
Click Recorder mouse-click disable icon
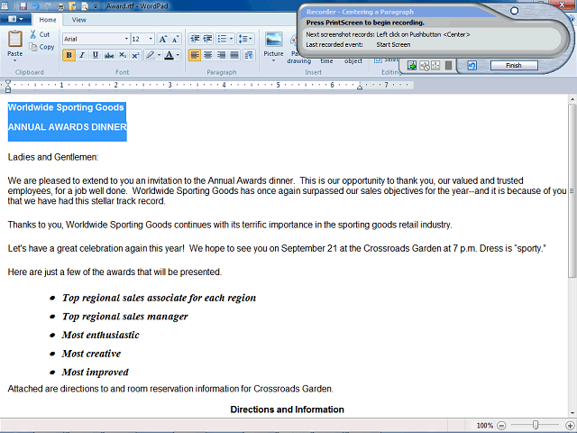coord(425,66)
